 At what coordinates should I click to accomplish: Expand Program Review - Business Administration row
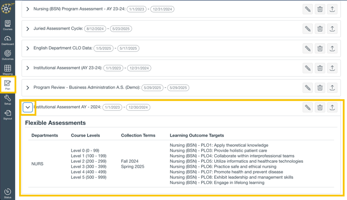(x=28, y=88)
